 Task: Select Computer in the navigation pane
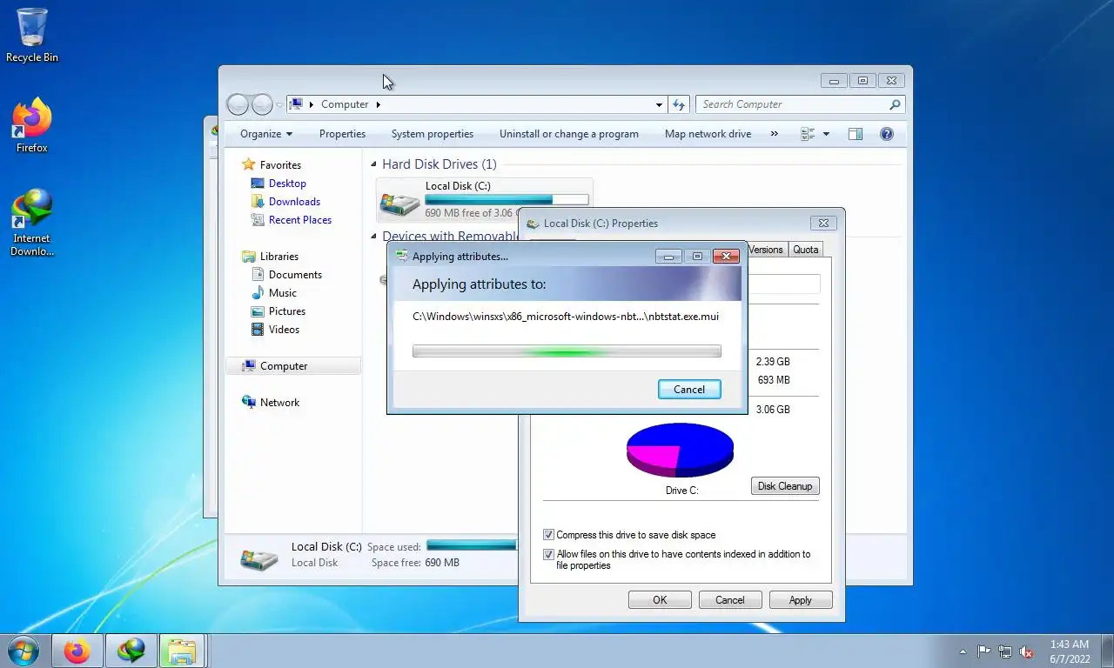(293, 366)
